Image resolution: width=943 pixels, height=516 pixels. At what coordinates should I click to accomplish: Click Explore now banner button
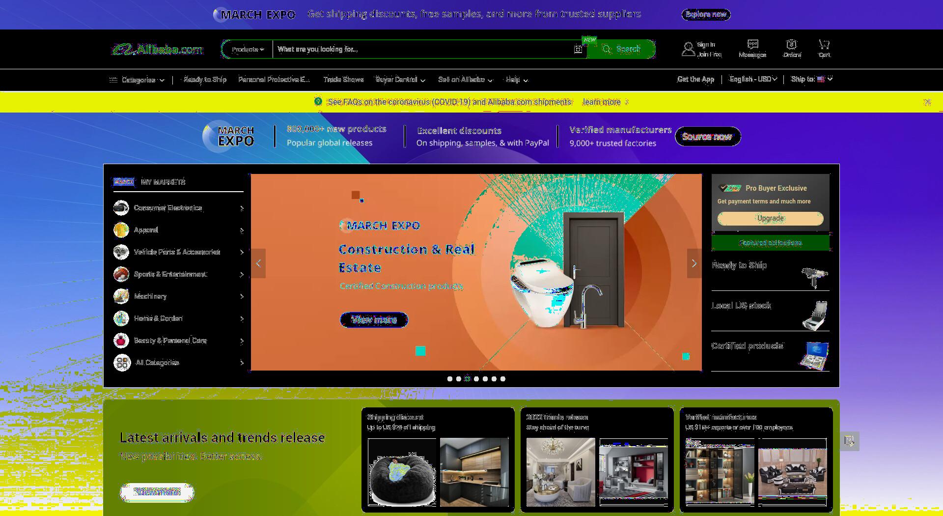pos(706,14)
